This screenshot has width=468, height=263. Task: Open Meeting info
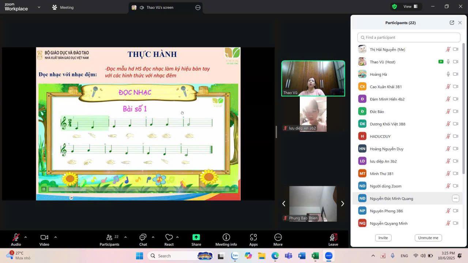226,237
